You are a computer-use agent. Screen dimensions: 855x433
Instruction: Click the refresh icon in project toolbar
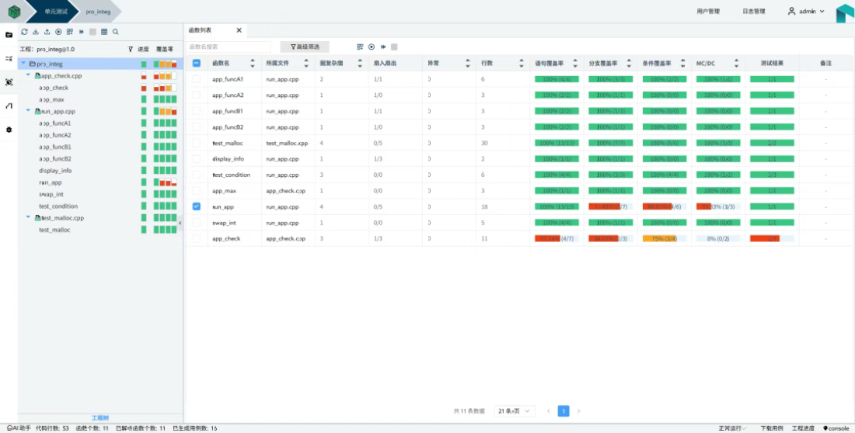(x=24, y=32)
